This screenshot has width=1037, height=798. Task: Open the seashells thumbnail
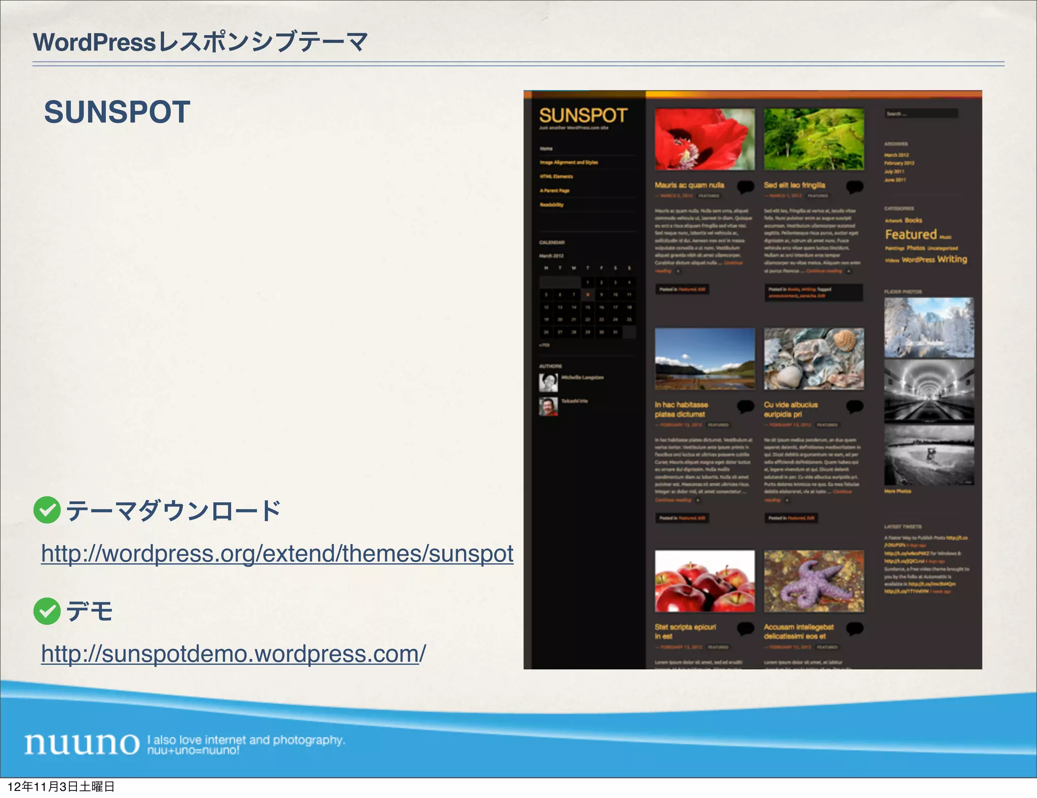[814, 358]
